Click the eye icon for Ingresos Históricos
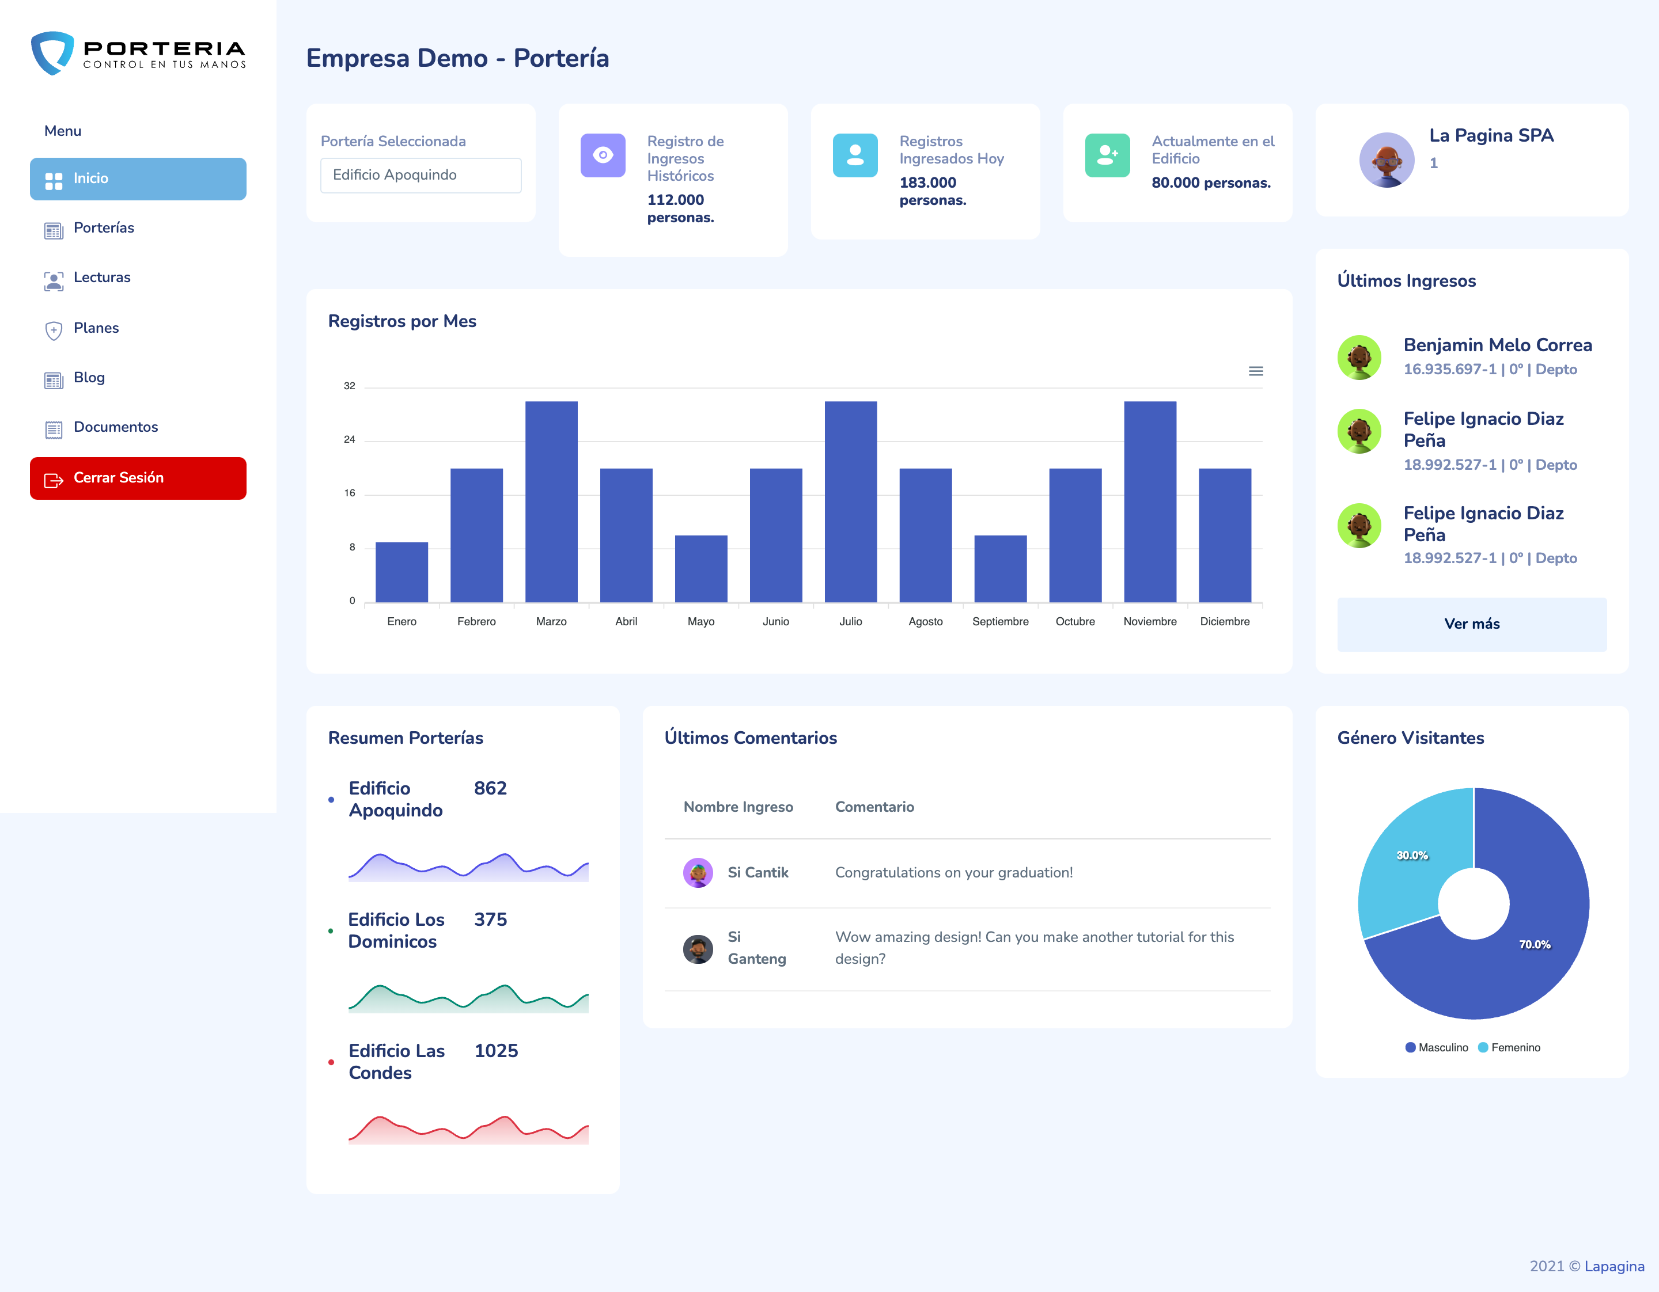Screen dimensions: 1659x1292 tap(603, 155)
